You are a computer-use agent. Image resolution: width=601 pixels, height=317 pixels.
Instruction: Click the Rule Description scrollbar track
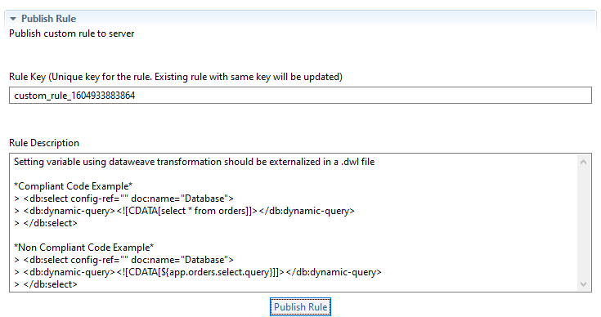583,223
